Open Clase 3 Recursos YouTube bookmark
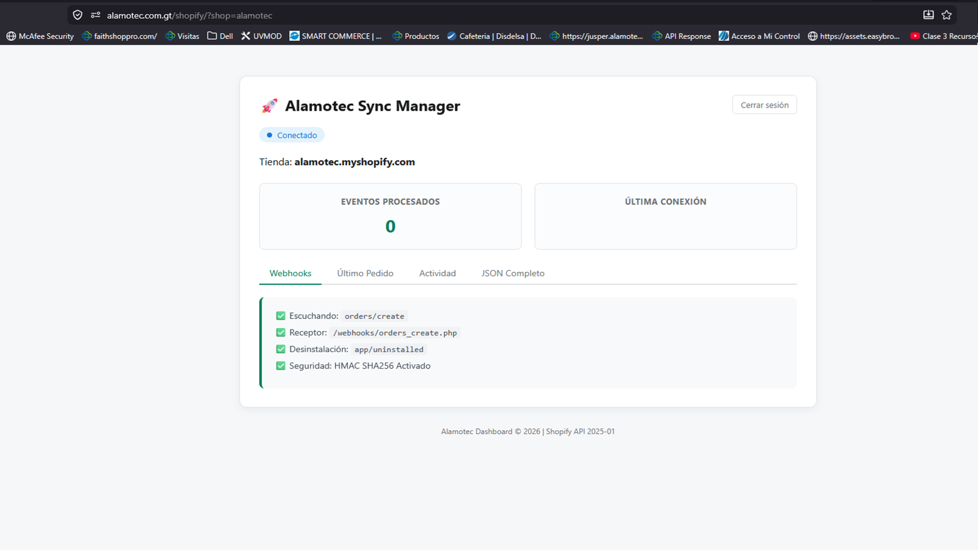This screenshot has width=978, height=550. point(944,36)
